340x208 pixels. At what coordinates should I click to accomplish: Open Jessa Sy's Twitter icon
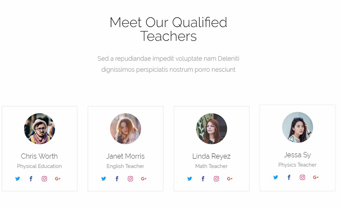point(276,177)
